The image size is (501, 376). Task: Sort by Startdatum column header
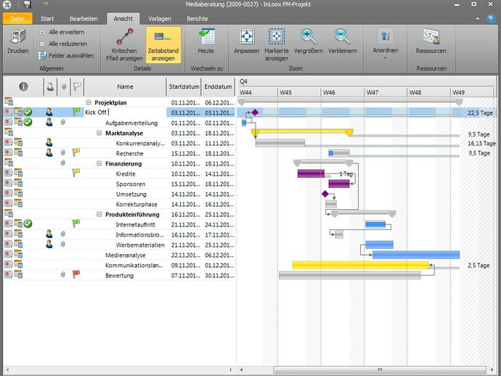184,86
